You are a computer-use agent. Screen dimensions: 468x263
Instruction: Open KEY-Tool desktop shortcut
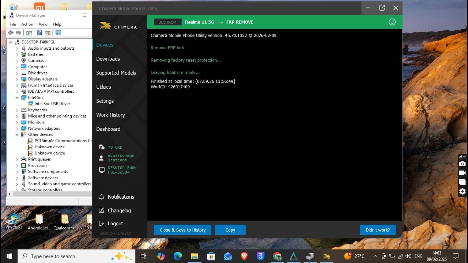[x=14, y=221]
